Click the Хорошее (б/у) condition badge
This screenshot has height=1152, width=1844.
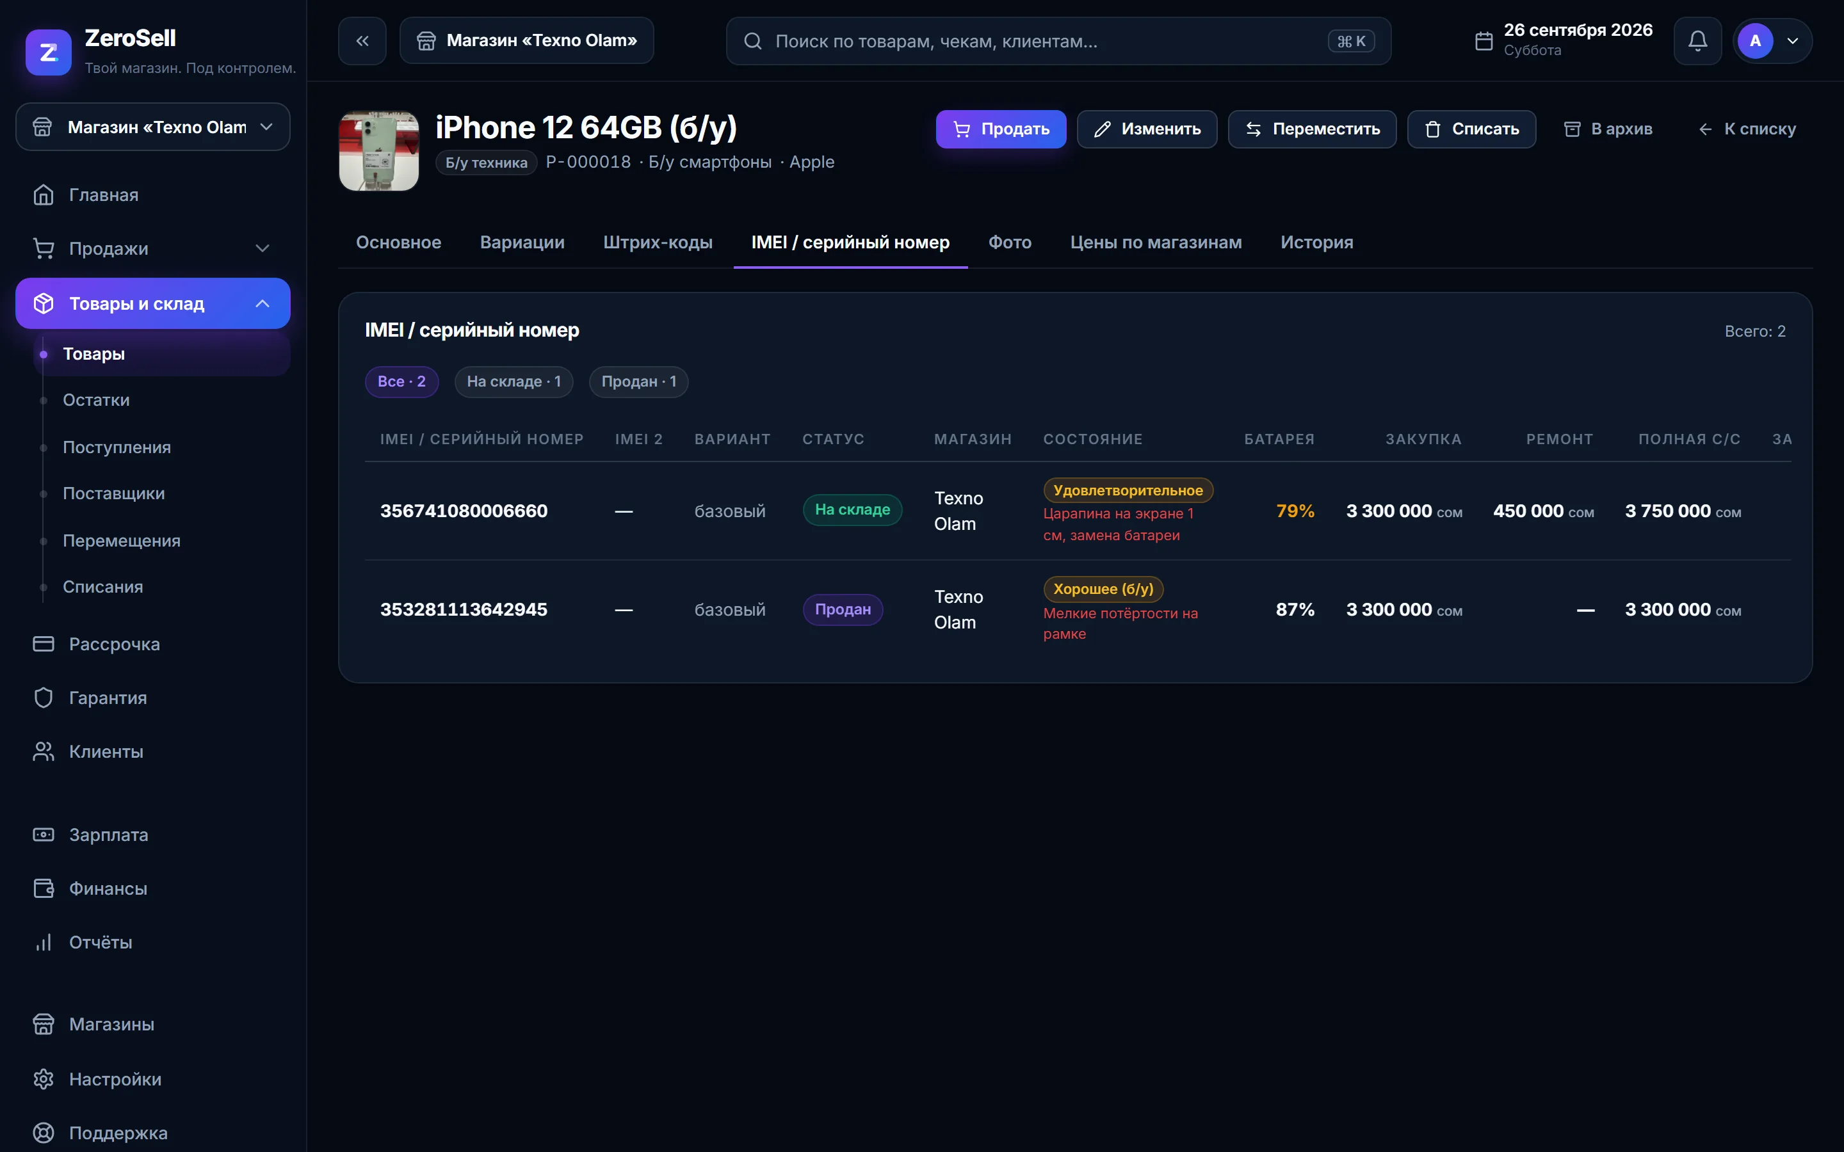1103,589
